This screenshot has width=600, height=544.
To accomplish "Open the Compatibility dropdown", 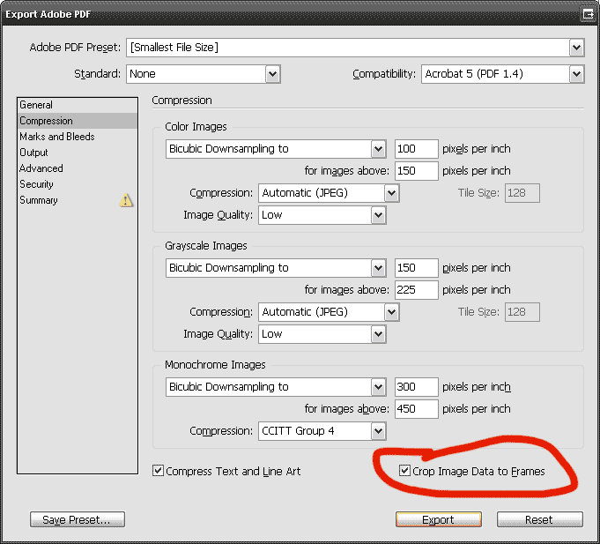I will click(x=503, y=74).
